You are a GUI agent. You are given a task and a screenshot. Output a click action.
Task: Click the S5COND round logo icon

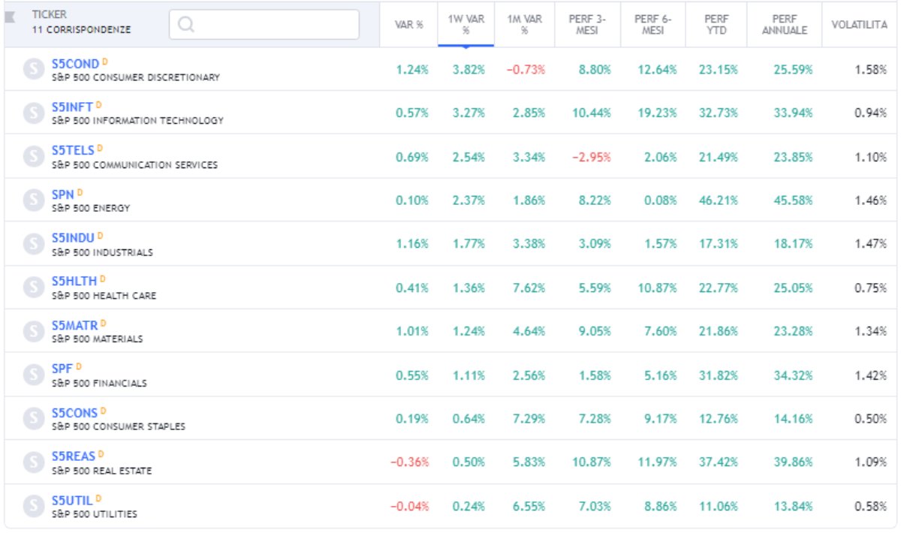click(33, 69)
